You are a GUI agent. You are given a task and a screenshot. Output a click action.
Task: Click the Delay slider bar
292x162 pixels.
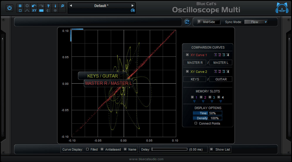click(169, 149)
